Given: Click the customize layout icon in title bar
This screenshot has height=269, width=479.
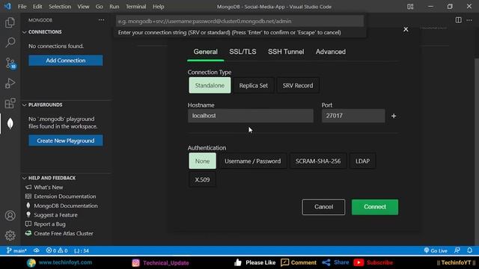Looking at the screenshot, I should [410, 7].
